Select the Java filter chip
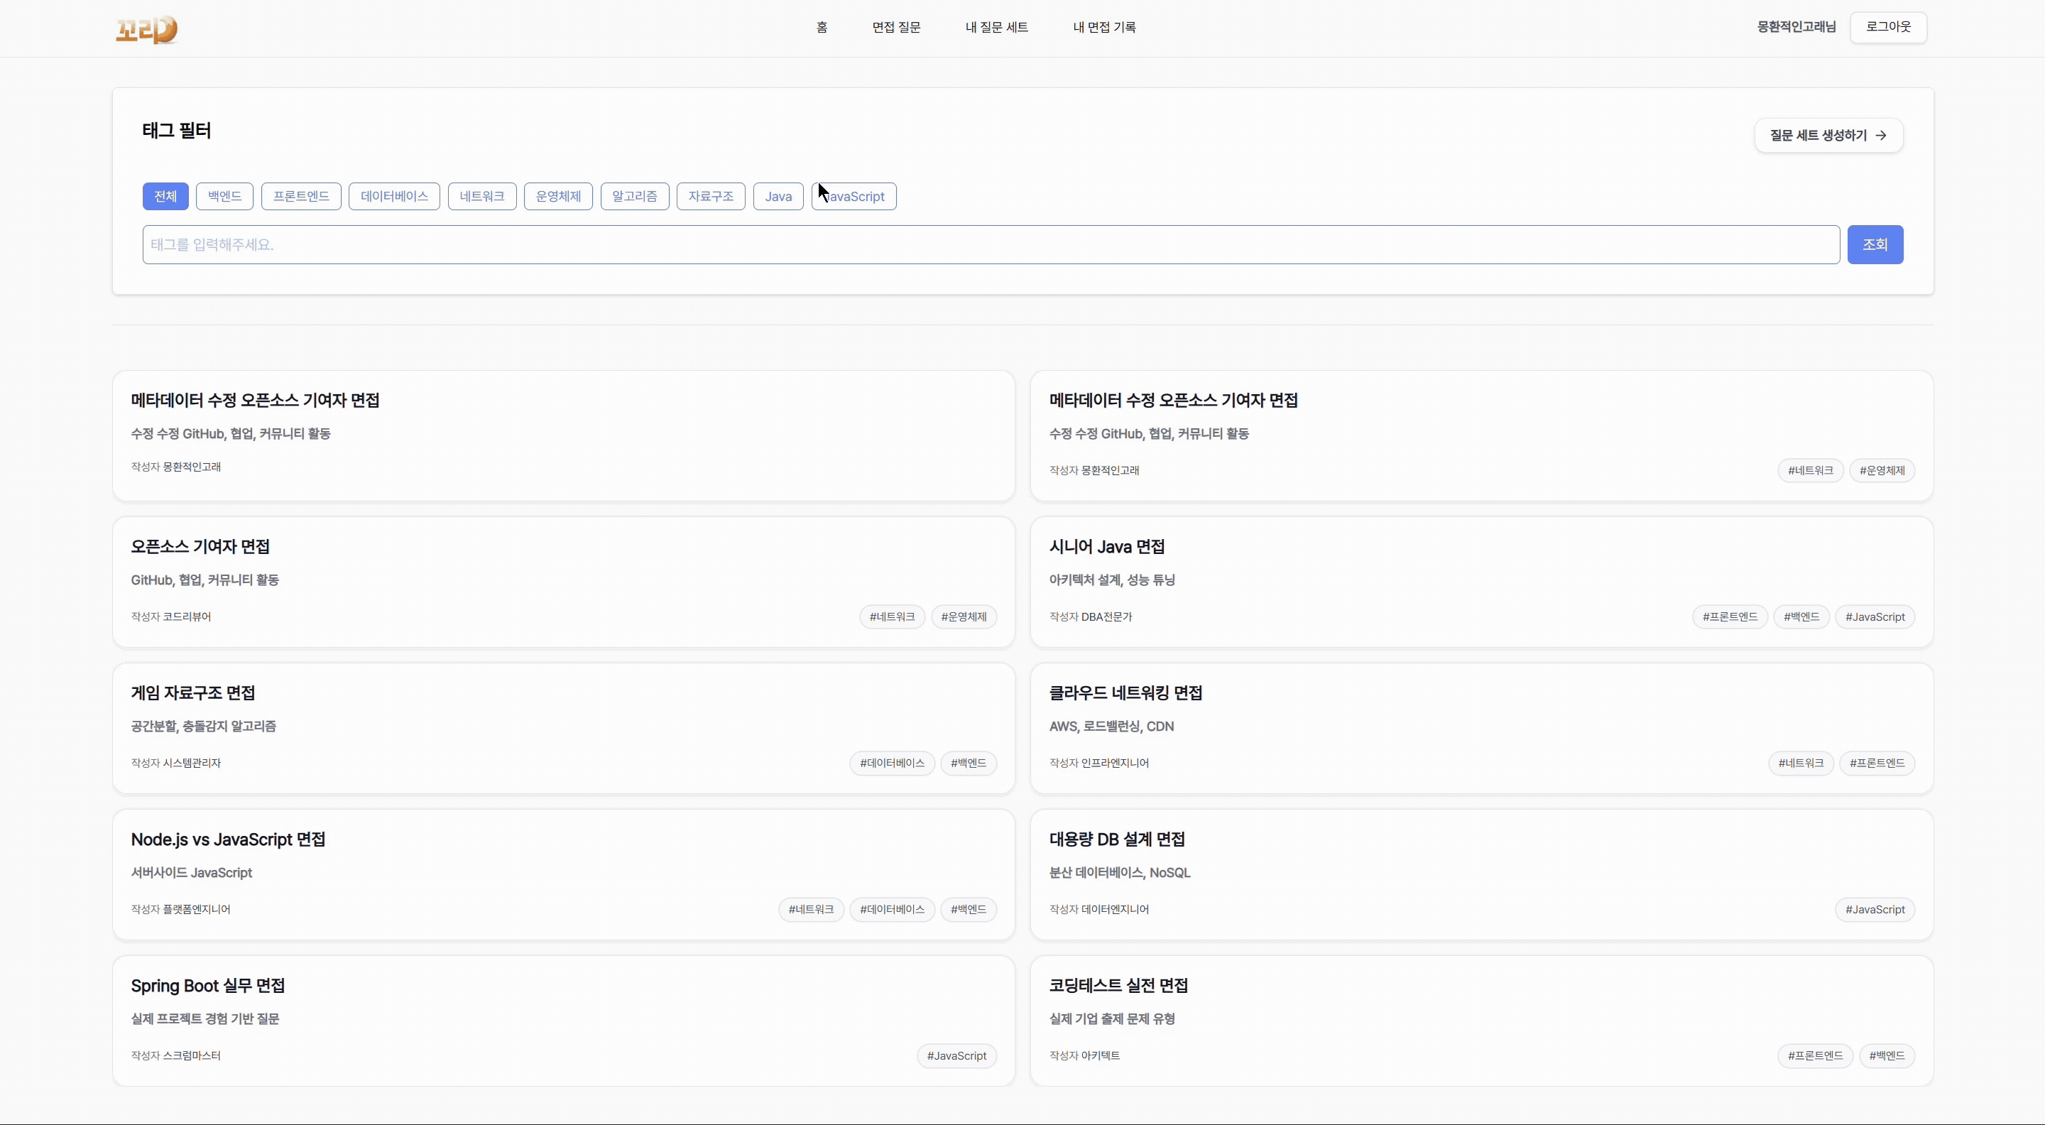Screen dimensions: 2045x1125 778,196
